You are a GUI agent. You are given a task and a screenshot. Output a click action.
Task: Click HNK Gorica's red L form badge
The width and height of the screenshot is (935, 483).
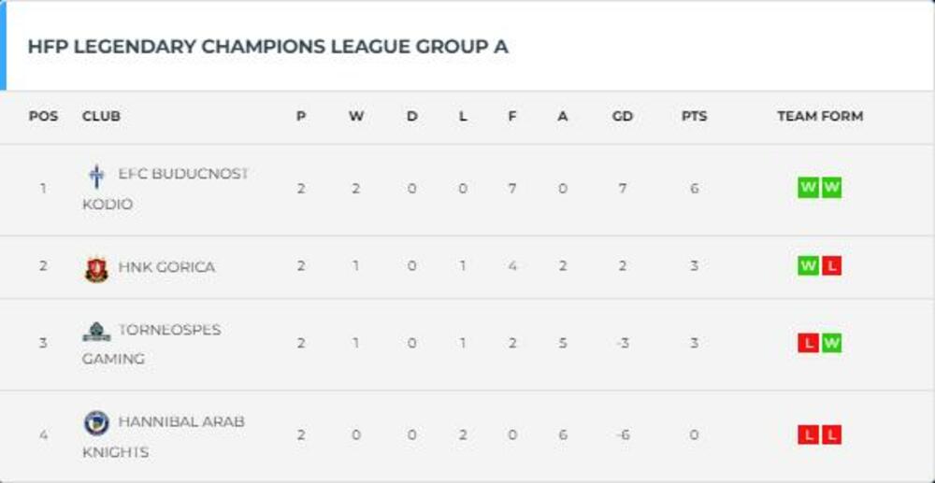(x=831, y=266)
